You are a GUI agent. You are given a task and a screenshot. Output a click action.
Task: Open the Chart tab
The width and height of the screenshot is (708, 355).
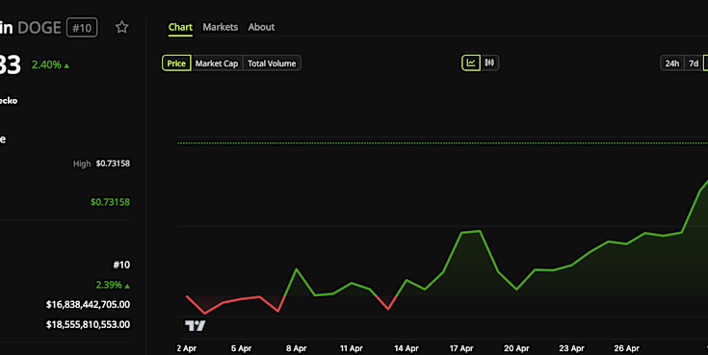[180, 27]
